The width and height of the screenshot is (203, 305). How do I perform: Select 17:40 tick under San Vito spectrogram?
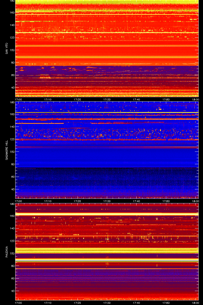pos(136,100)
